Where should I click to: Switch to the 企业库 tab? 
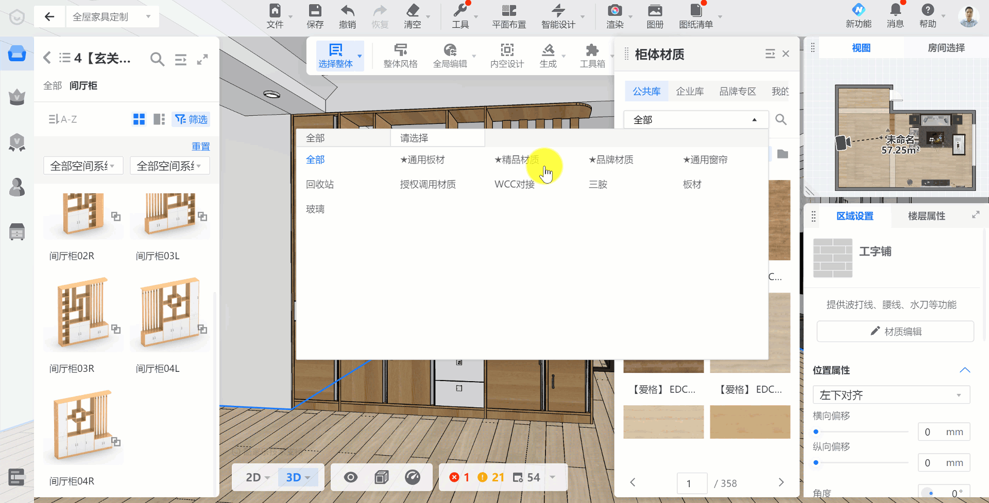[x=690, y=92]
